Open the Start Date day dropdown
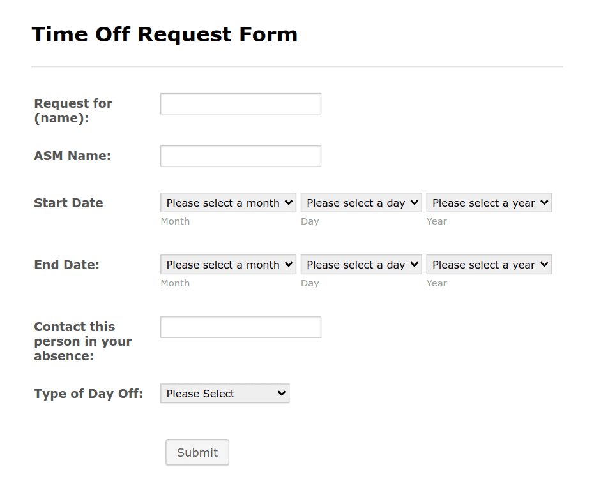594x486 pixels. (361, 202)
